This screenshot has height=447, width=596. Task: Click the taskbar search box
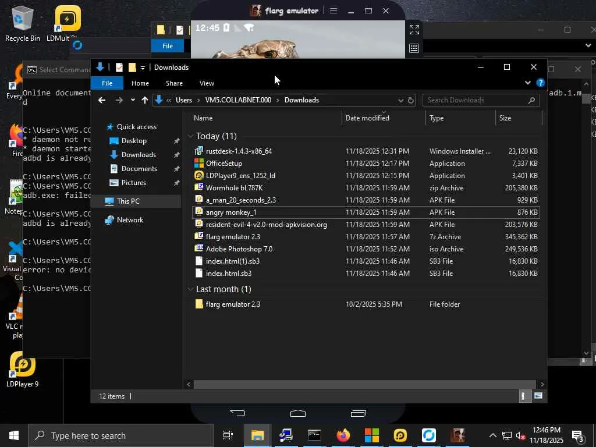pyautogui.click(x=121, y=435)
